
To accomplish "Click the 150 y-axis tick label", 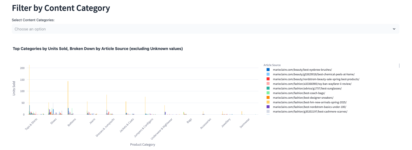I will [x=22, y=80].
